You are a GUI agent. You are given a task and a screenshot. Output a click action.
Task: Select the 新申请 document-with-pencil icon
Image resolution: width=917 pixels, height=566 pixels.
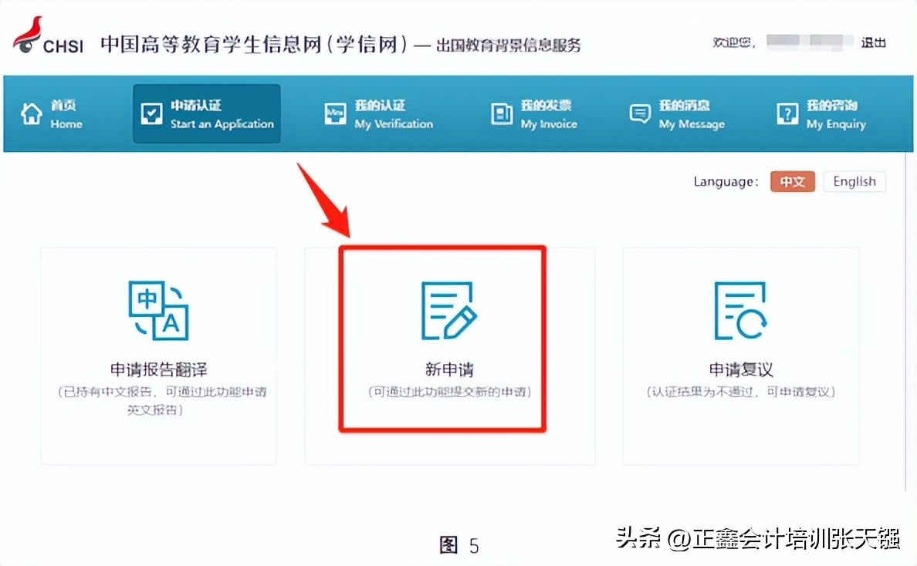[x=448, y=309]
